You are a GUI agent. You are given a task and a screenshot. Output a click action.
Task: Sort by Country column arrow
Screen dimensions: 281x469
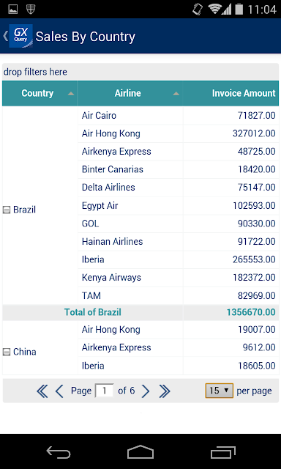pyautogui.click(x=71, y=94)
